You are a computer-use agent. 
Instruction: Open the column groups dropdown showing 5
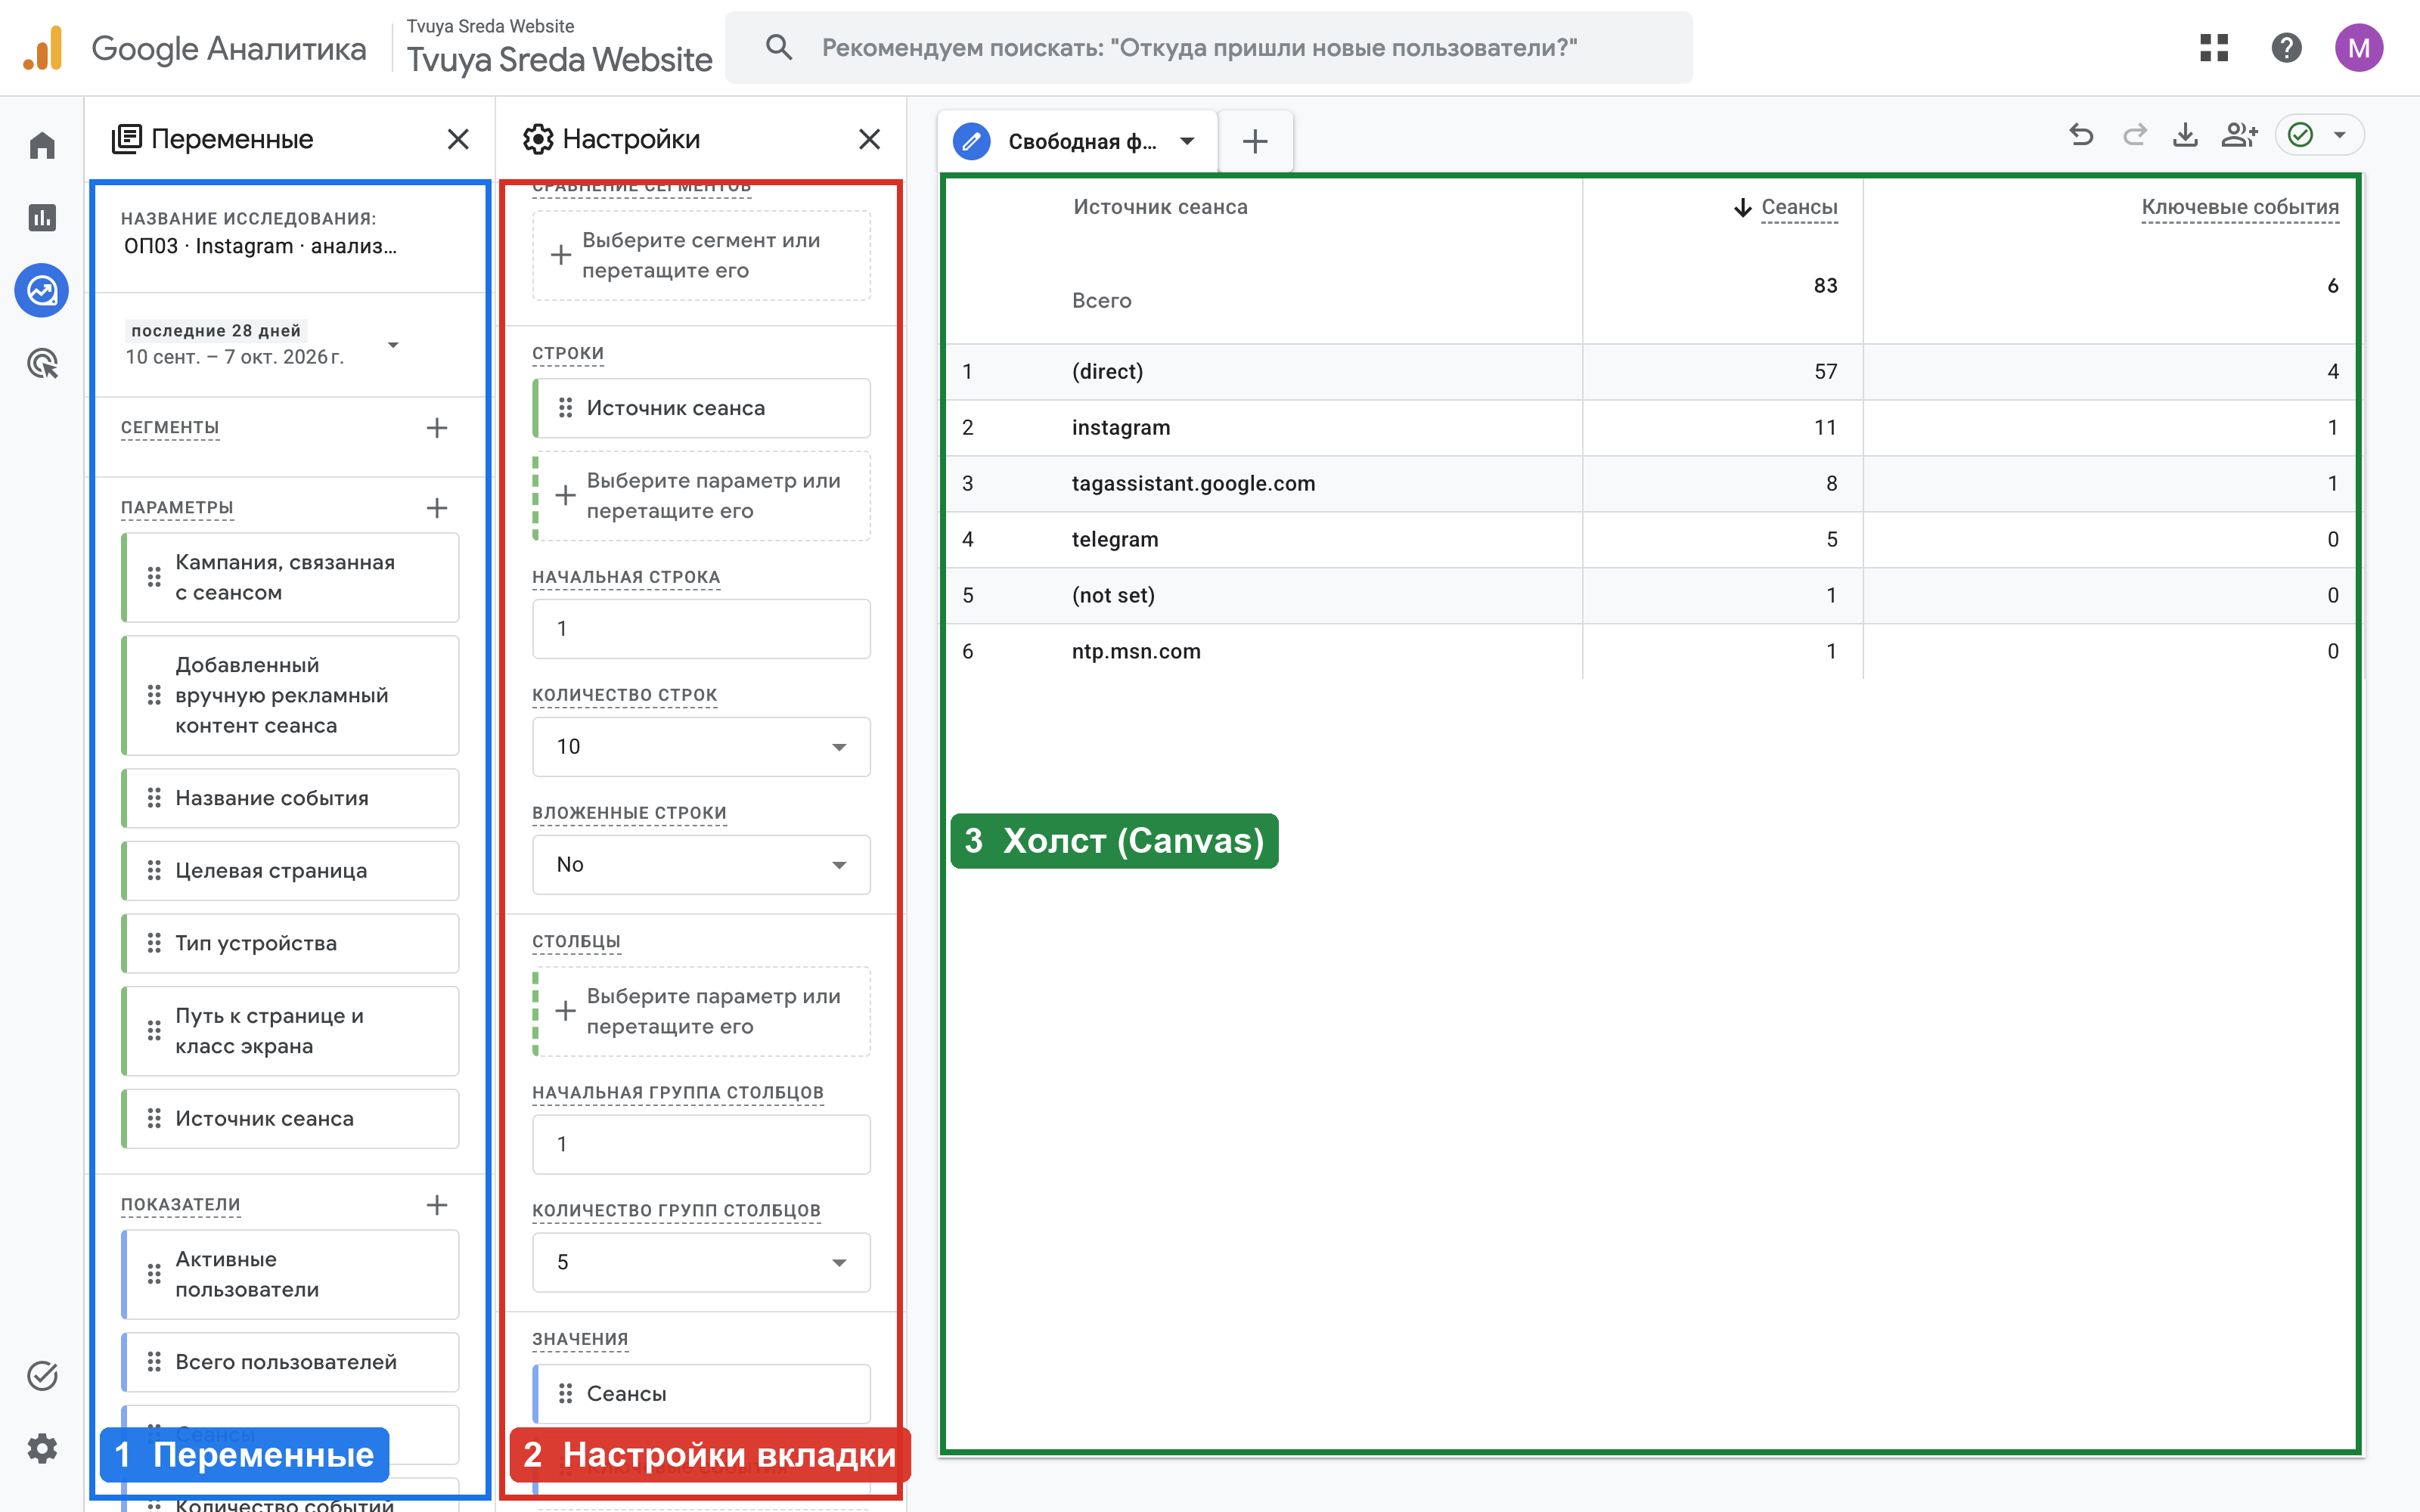pyautogui.click(x=701, y=1262)
